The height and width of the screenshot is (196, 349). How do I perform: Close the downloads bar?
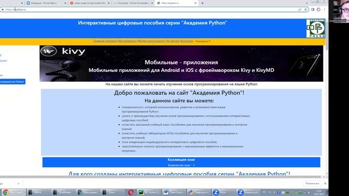click(x=325, y=183)
